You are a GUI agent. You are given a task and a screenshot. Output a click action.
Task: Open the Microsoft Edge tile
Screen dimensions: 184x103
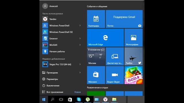coord(106,38)
